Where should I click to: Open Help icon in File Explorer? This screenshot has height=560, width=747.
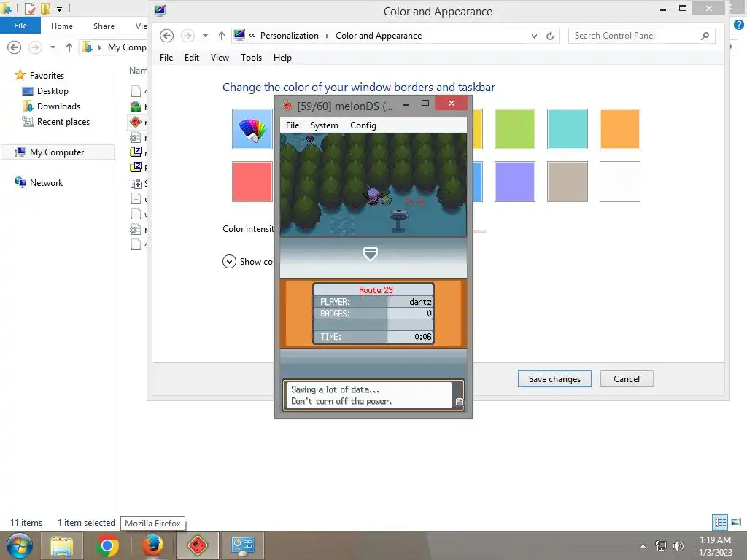click(x=739, y=26)
